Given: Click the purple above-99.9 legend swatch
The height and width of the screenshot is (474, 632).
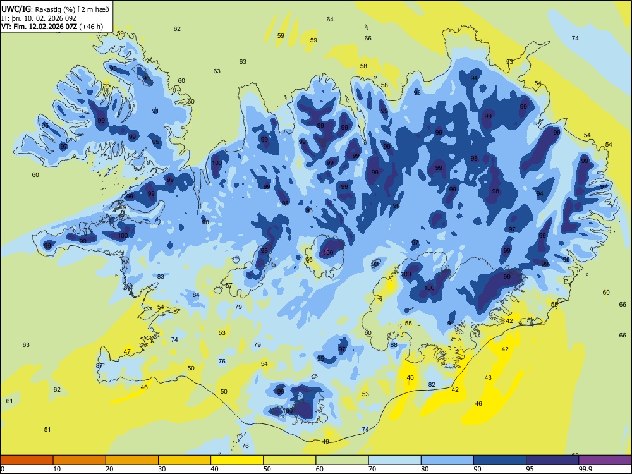Looking at the screenshot, I should (605, 460).
